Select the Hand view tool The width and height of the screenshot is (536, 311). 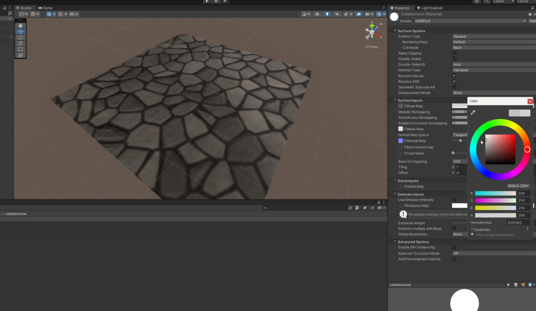pyautogui.click(x=20, y=26)
